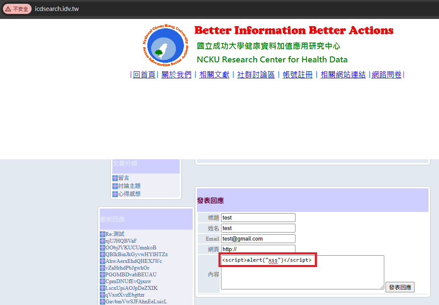Open the LscxUpiAOJpDeZXIK reply entry
The height and width of the screenshot is (305, 439).
(x=132, y=288)
